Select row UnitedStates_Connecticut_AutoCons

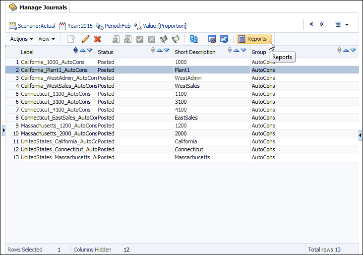coord(182,149)
